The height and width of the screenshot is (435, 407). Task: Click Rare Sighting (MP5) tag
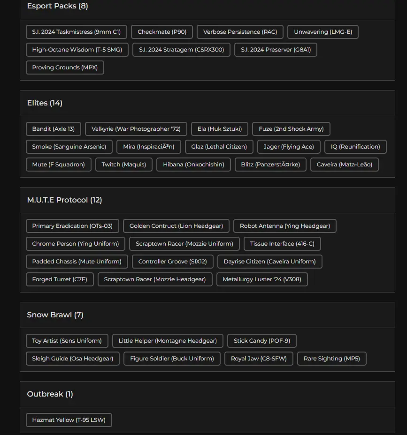pyautogui.click(x=331, y=359)
